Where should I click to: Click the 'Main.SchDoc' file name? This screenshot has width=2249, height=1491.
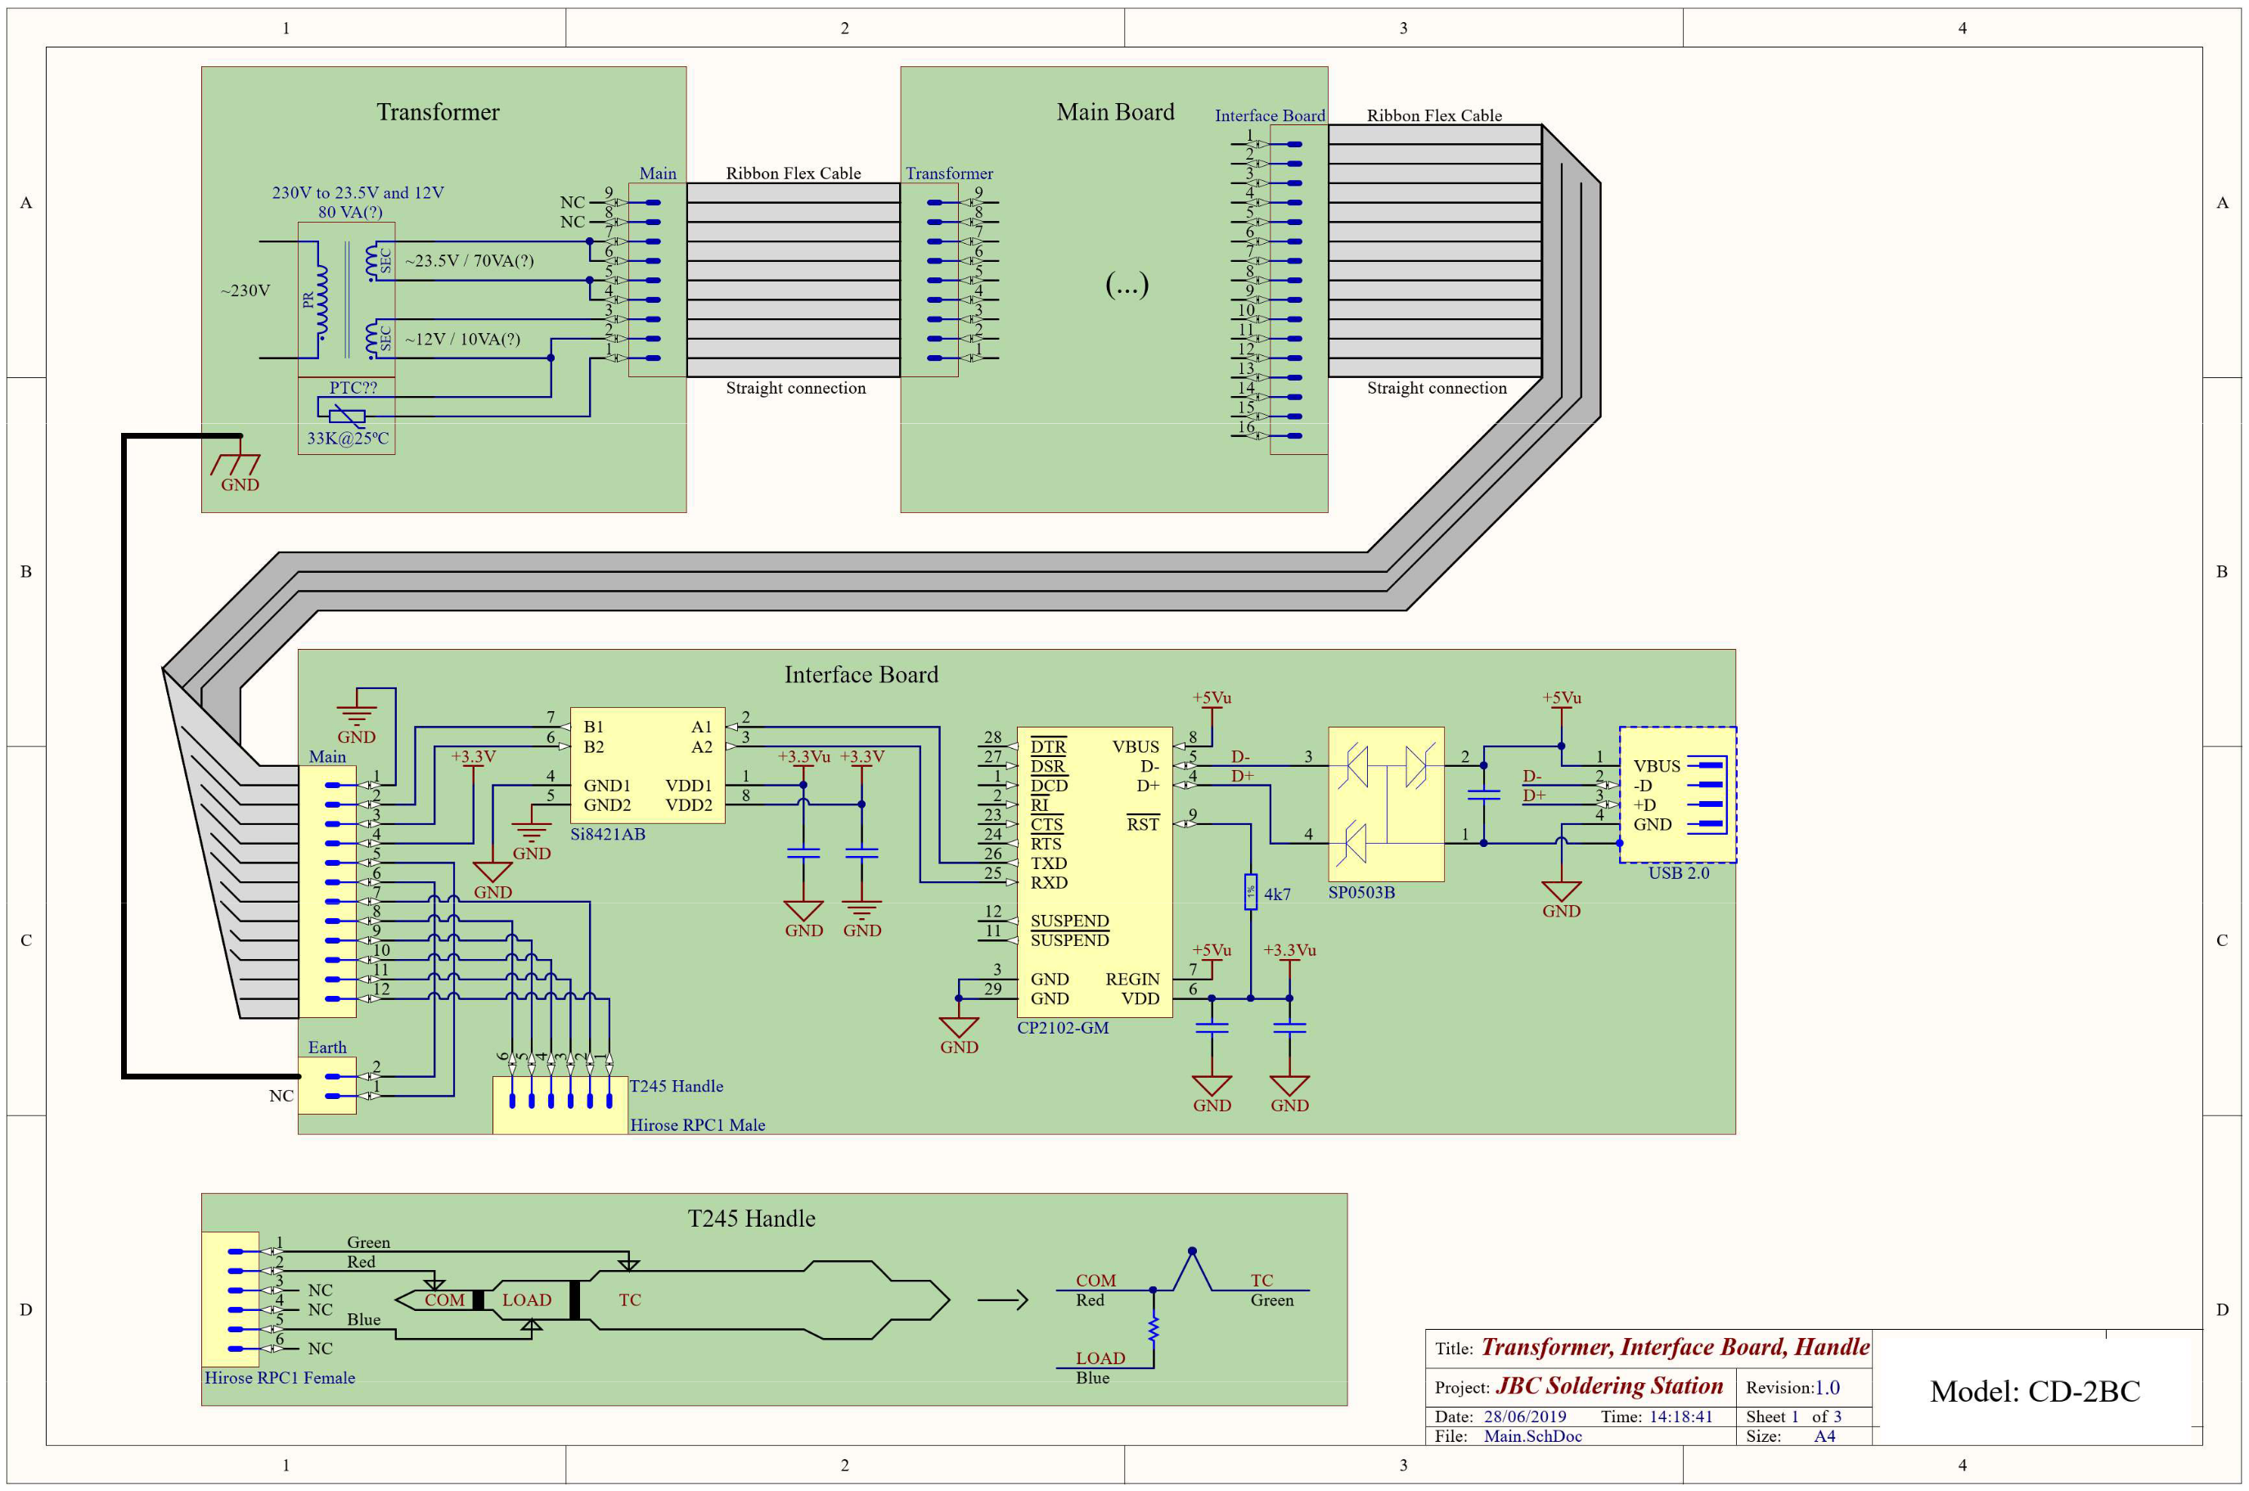[x=1532, y=1436]
